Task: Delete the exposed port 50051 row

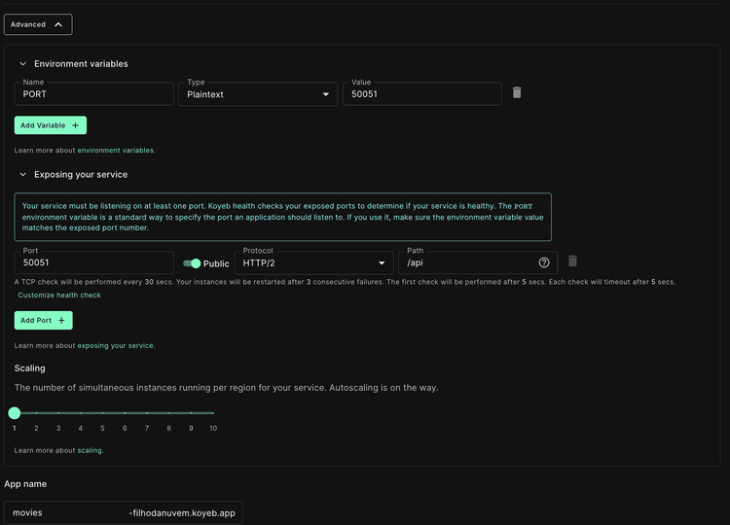Action: [572, 262]
